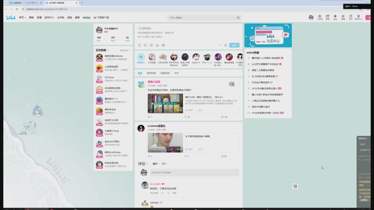Open 游戏中心 in top navigation
This screenshot has height=210, width=374.
coord(49,17)
